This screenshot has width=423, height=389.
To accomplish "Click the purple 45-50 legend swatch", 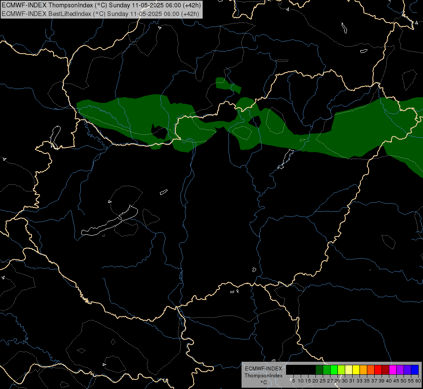I will click(x=400, y=370).
